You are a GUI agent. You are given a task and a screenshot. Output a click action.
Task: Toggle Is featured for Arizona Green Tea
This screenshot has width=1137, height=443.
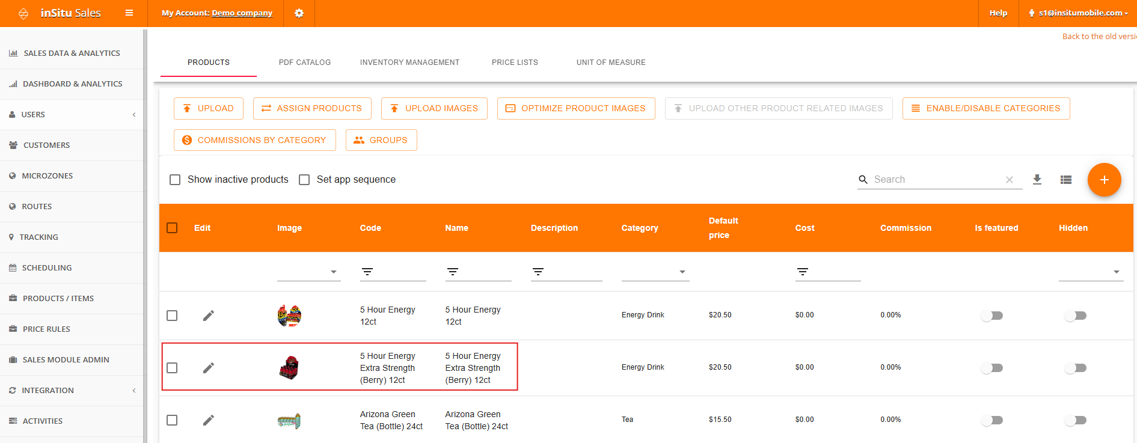pyautogui.click(x=992, y=420)
